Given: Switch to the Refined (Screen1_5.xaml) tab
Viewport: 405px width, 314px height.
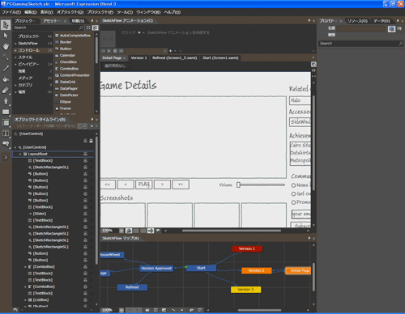Looking at the screenshot, I should 174,58.
